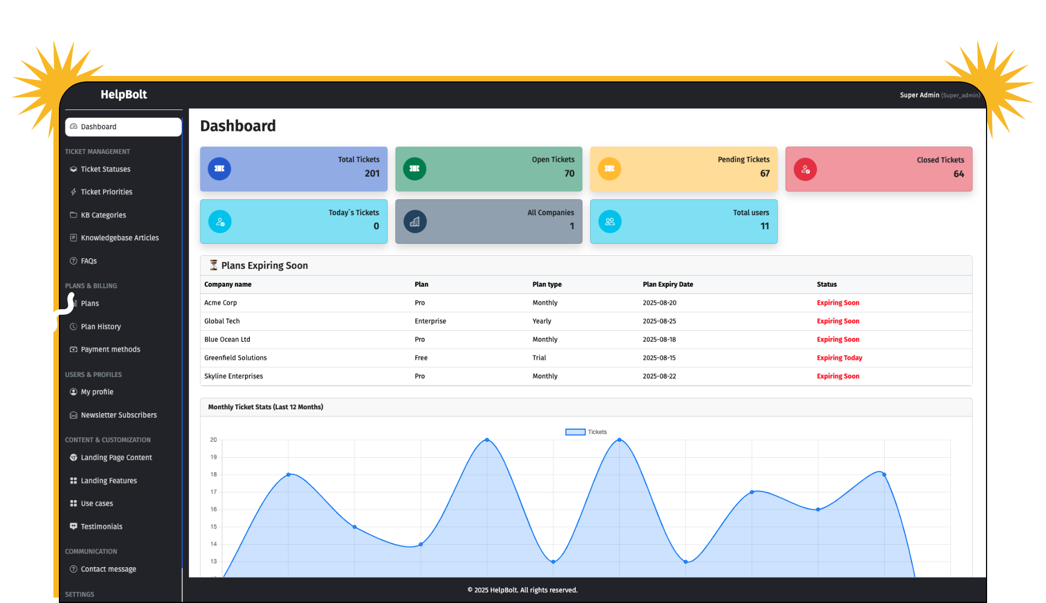Image resolution: width=1046 pixels, height=603 pixels.
Task: Click the green Open Tickets icon
Action: (x=415, y=169)
